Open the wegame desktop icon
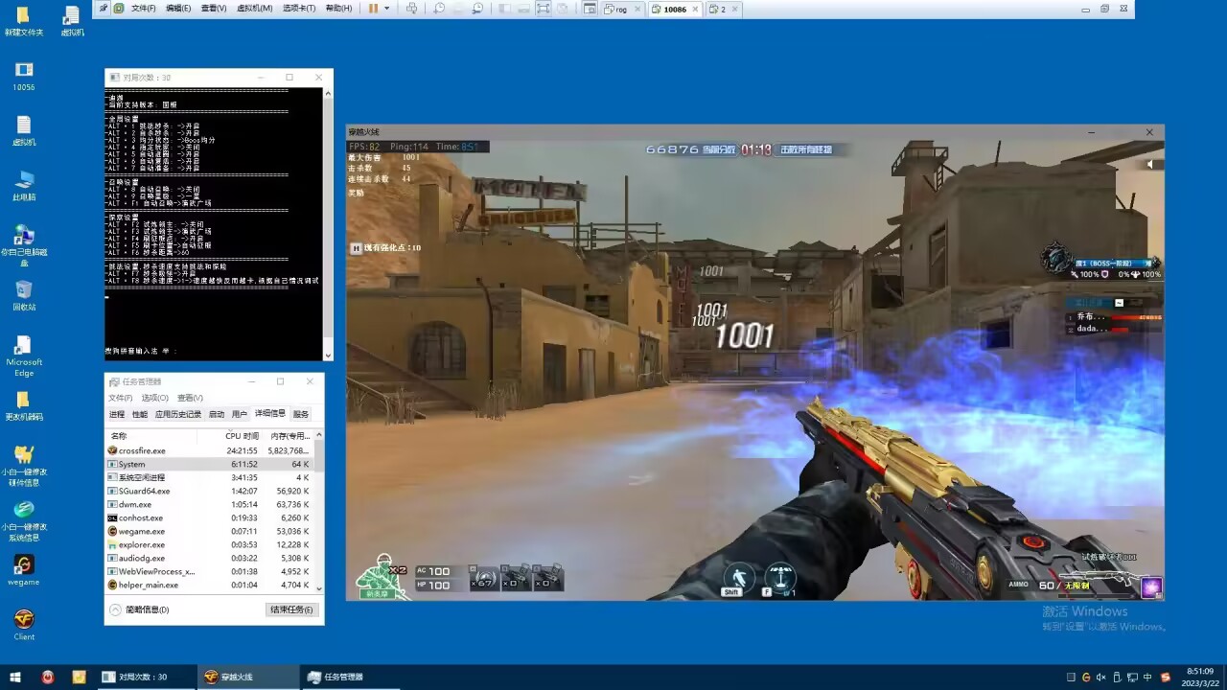Image resolution: width=1227 pixels, height=690 pixels. [x=24, y=570]
